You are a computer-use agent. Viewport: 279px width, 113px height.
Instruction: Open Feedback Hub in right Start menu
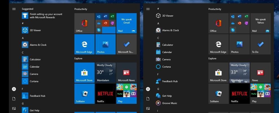tap(167, 81)
